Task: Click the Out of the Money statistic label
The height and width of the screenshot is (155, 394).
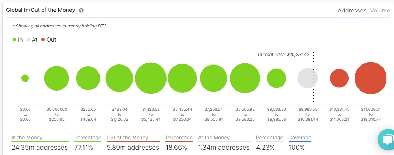Action: pos(128,138)
